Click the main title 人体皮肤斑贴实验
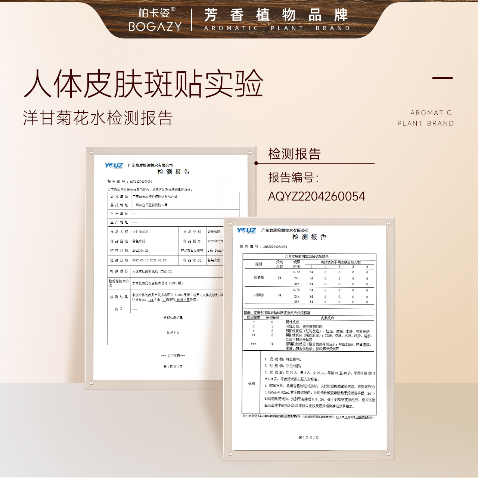The width and height of the screenshot is (478, 478). 144,84
